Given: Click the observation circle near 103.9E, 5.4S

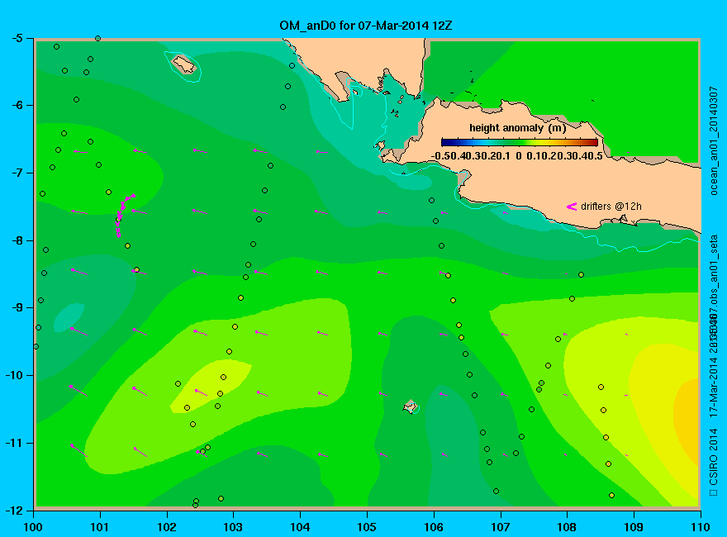Looking at the screenshot, I should tap(292, 66).
